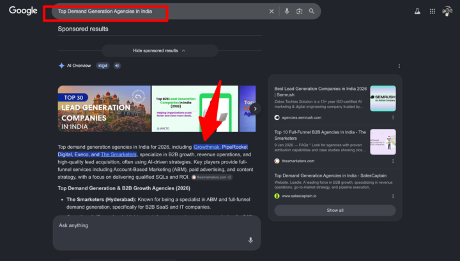Click the Semrush result thumbnail
The width and height of the screenshot is (460, 261).
(x=383, y=98)
